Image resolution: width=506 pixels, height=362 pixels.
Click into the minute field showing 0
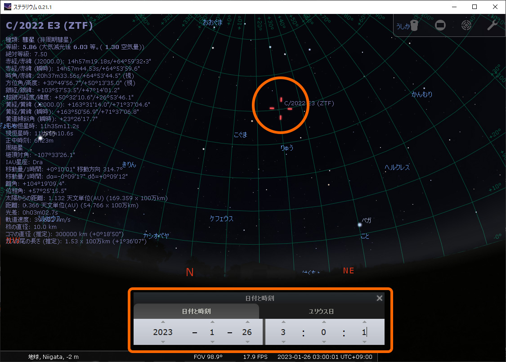coord(324,332)
